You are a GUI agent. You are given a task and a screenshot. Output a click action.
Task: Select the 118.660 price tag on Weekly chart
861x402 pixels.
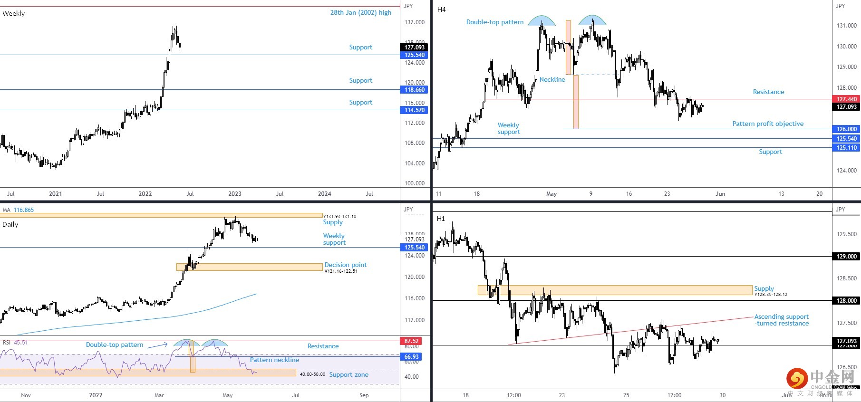[x=415, y=90]
